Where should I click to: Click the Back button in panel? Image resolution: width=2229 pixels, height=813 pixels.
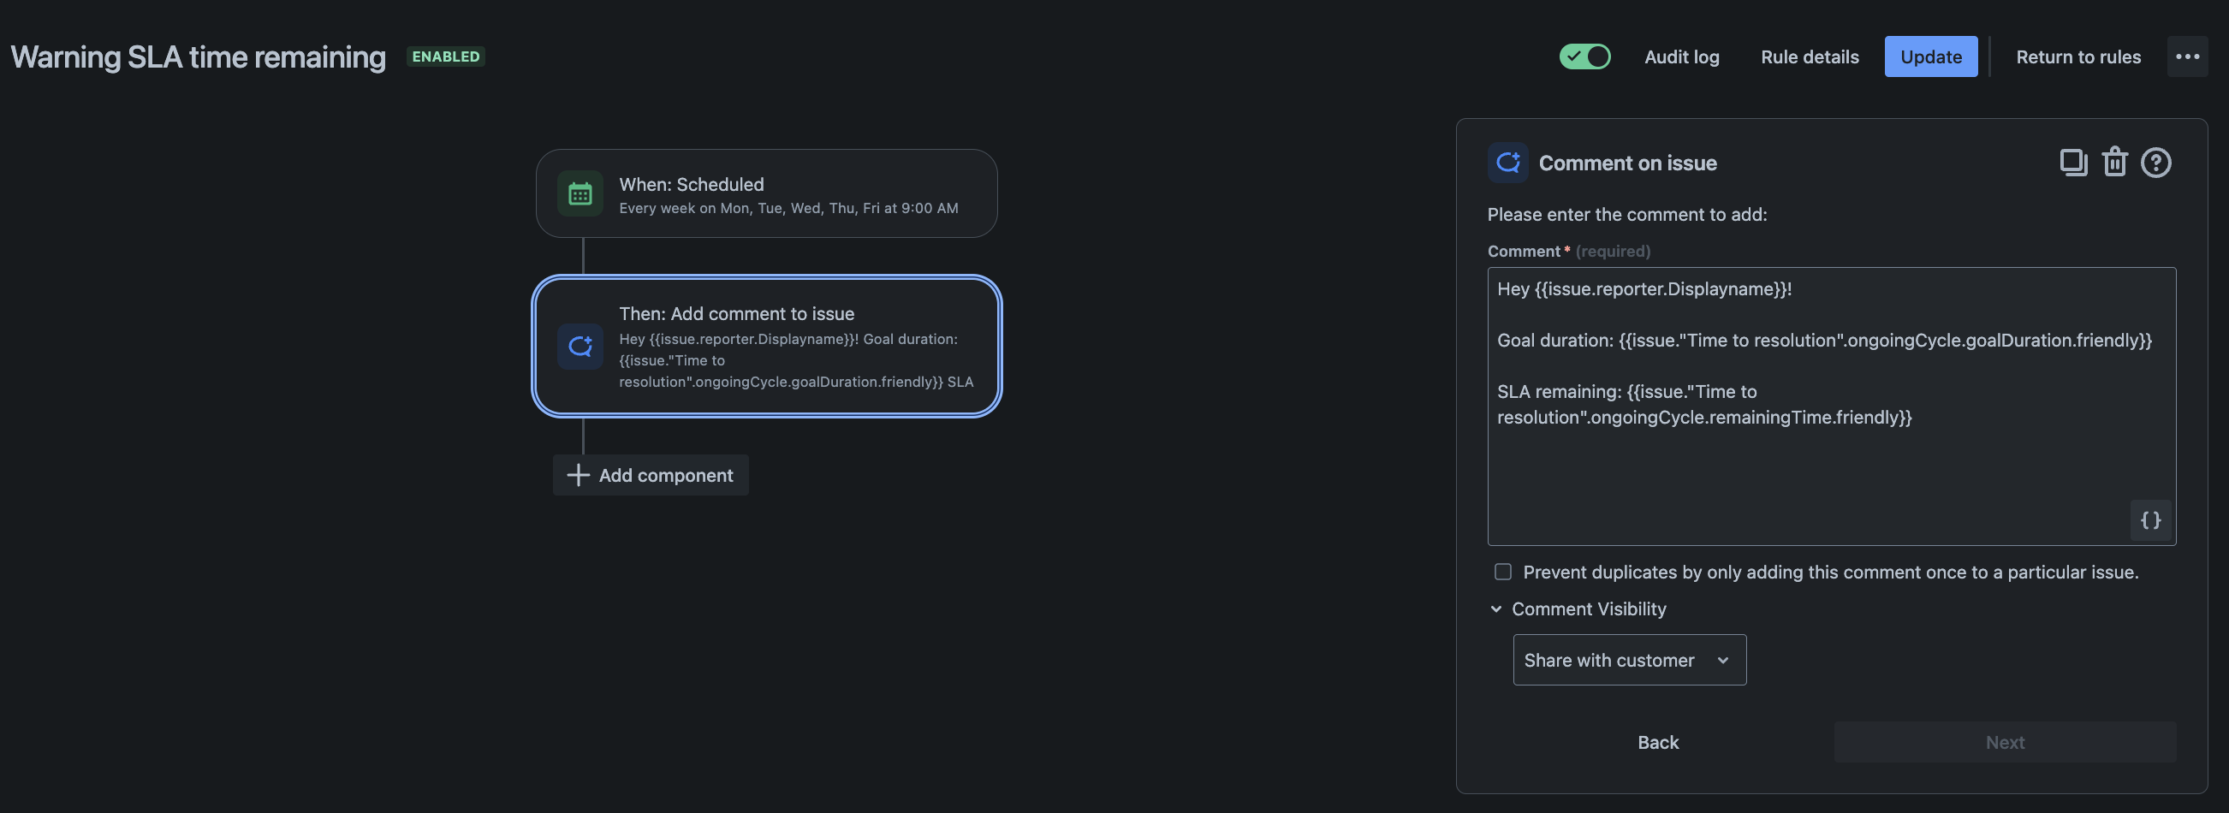1657,742
